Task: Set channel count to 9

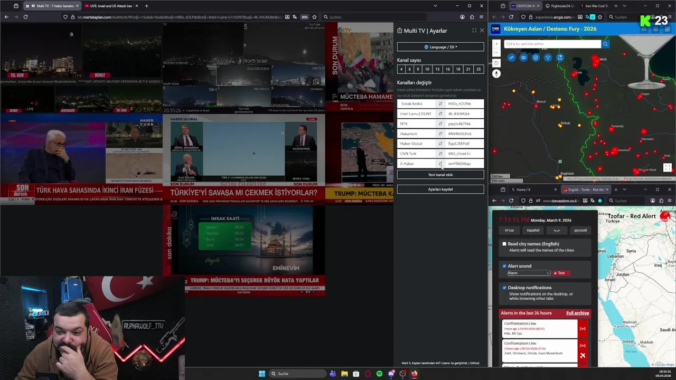Action: 418,69
